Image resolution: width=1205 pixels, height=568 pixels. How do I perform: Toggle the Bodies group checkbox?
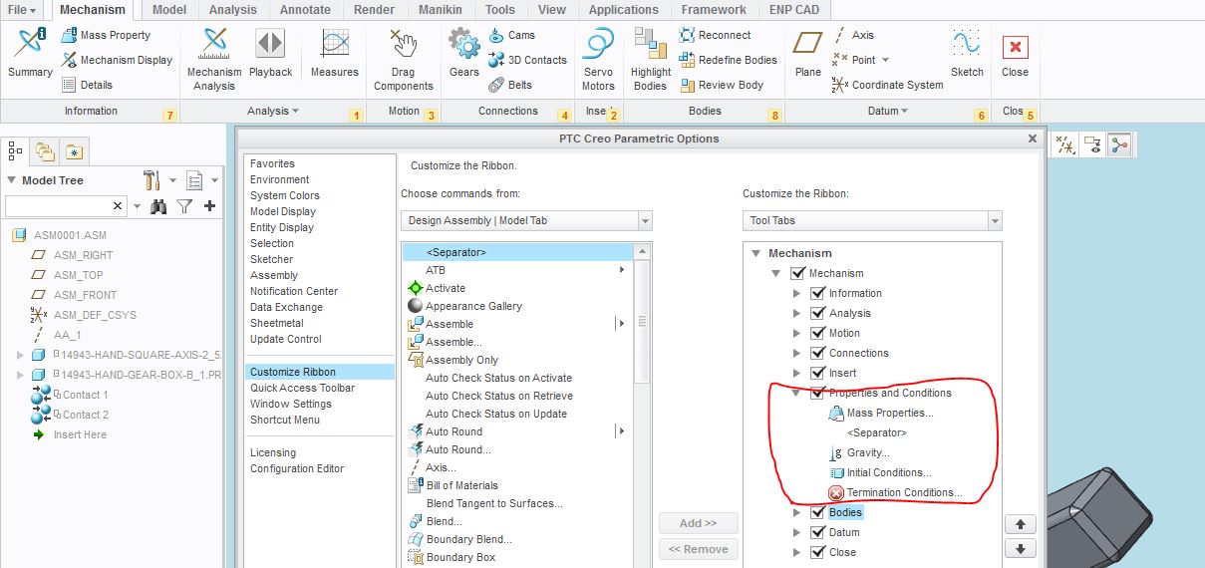coord(817,512)
